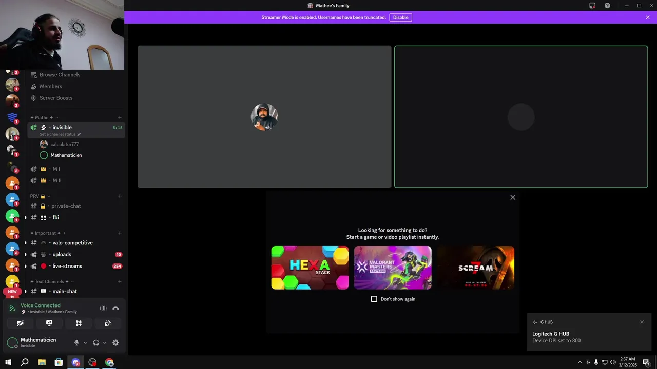Open the Help question mark icon
657x369 pixels.
(x=607, y=6)
